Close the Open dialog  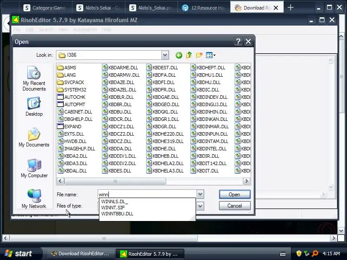pyautogui.click(x=248, y=41)
